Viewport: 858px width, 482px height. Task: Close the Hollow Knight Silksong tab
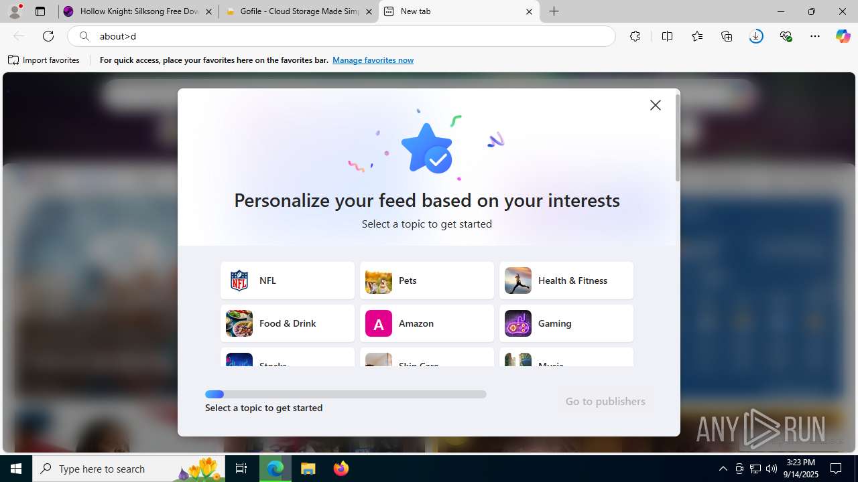208,11
